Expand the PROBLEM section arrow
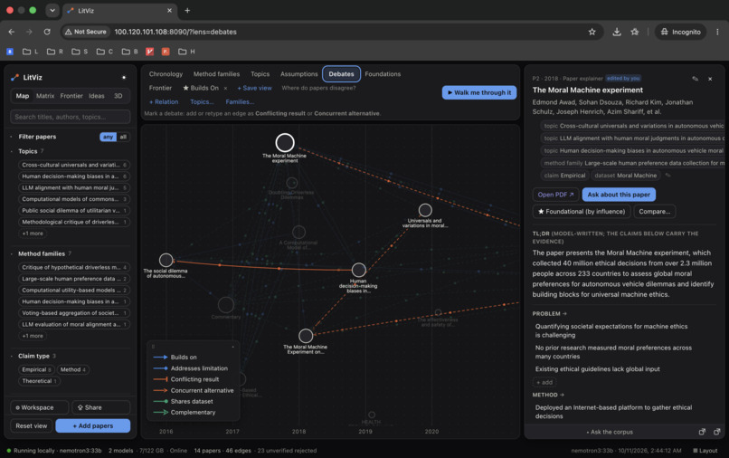 click(564, 314)
